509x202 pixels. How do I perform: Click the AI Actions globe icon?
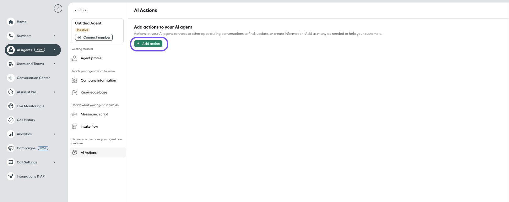tap(75, 152)
